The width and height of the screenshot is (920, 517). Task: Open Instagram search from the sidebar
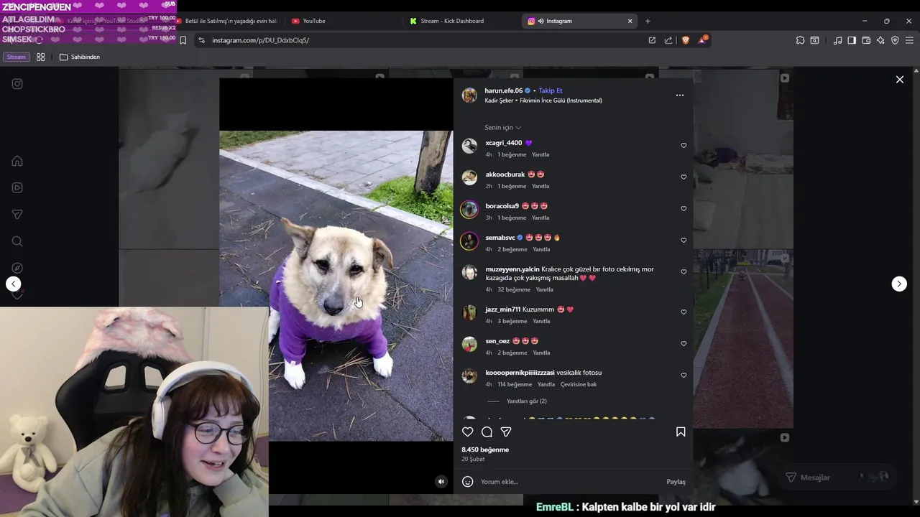coord(17,241)
